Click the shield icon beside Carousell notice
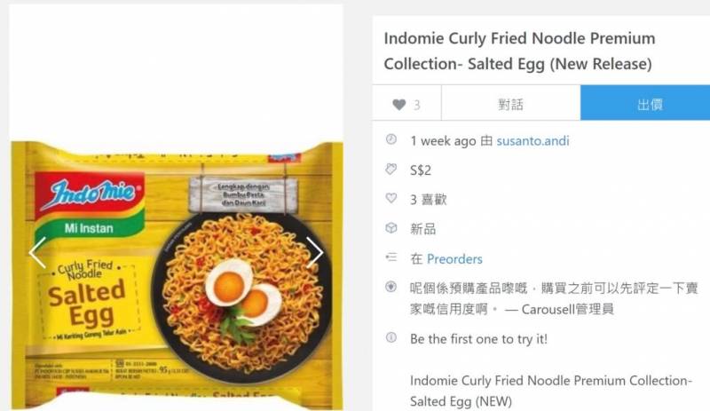 click(391, 287)
